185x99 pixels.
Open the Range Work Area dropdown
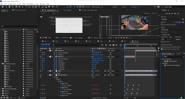point(172,30)
